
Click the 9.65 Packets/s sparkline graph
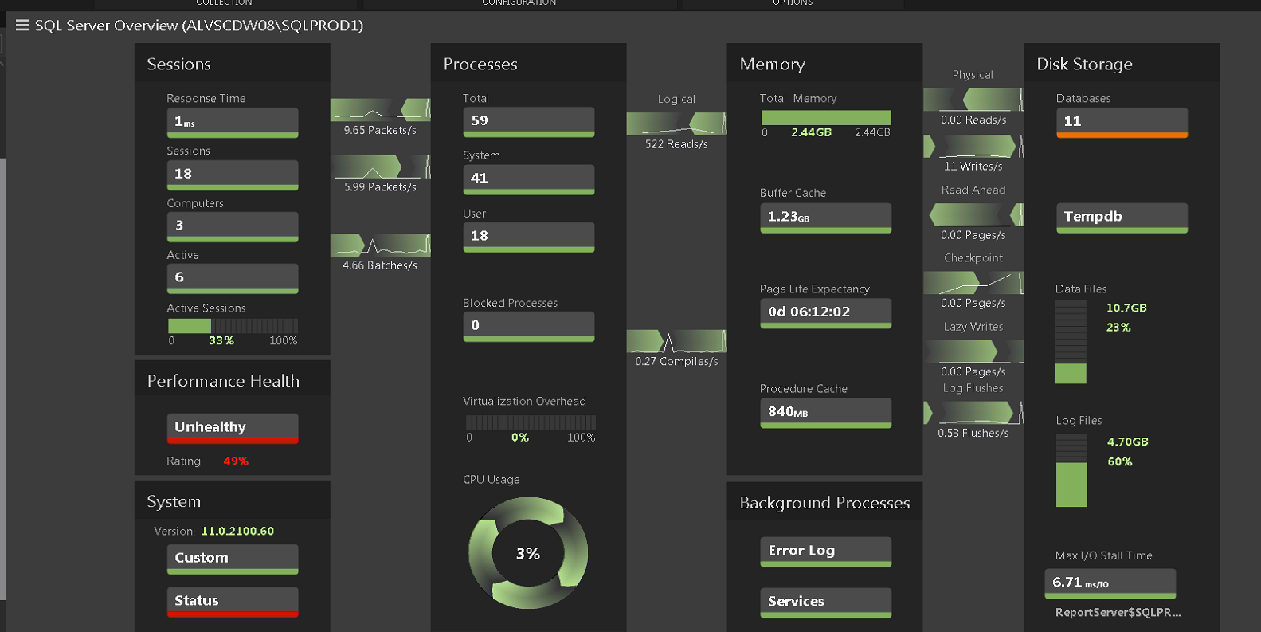380,110
